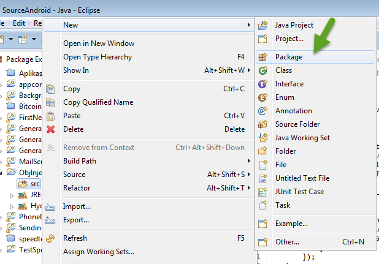Choose Untitled Text File entry
The width and height of the screenshot is (379, 264).
(x=315, y=178)
